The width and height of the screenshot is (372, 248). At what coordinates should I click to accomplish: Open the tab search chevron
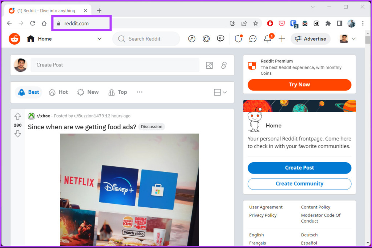click(313, 7)
